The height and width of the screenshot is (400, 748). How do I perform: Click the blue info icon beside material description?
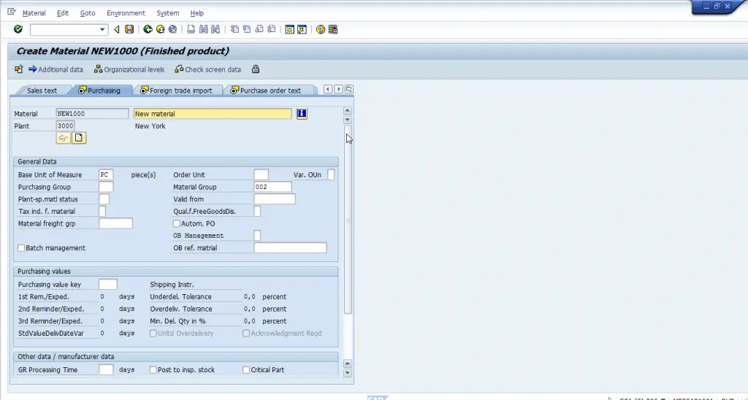pos(302,114)
